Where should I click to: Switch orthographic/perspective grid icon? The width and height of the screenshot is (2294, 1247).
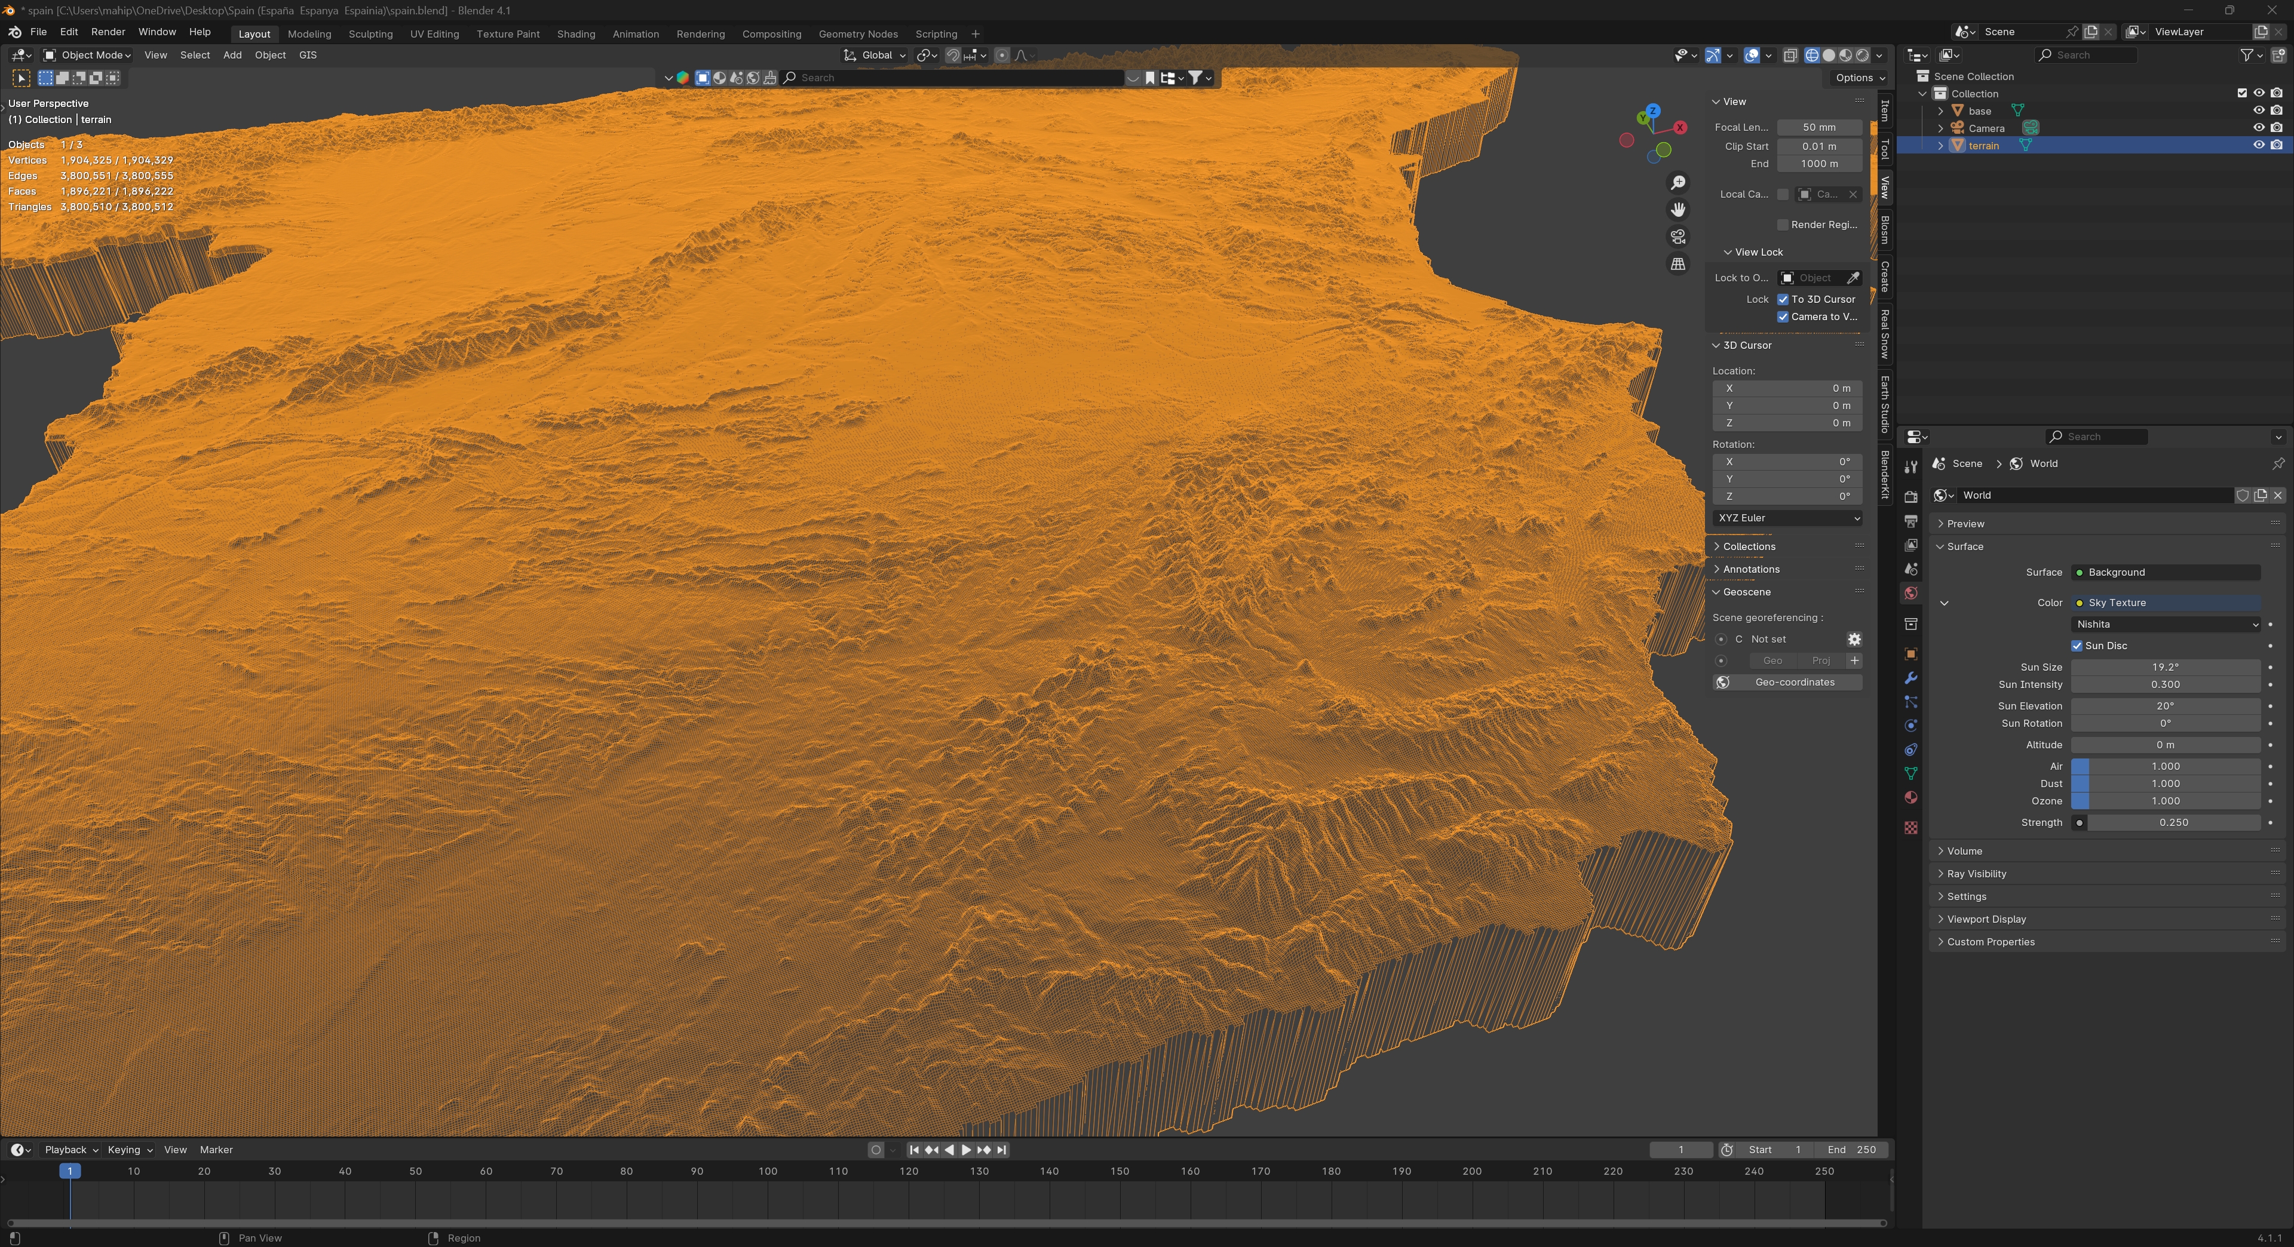pyautogui.click(x=1677, y=265)
